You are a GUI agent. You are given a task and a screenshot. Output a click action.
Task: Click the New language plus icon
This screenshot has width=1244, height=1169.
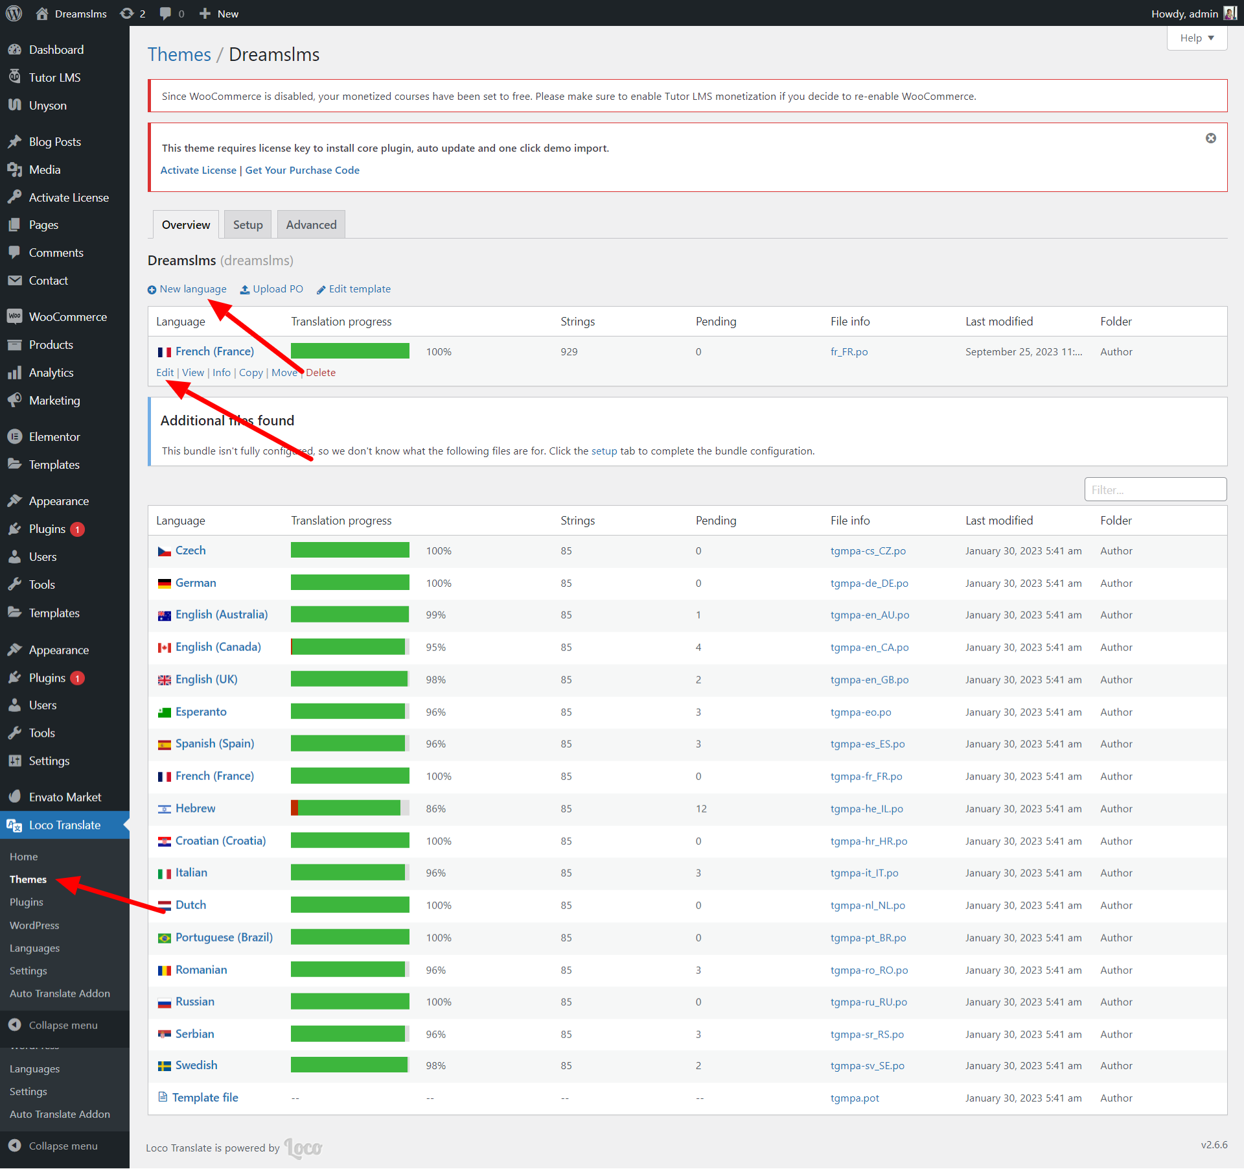(x=152, y=290)
